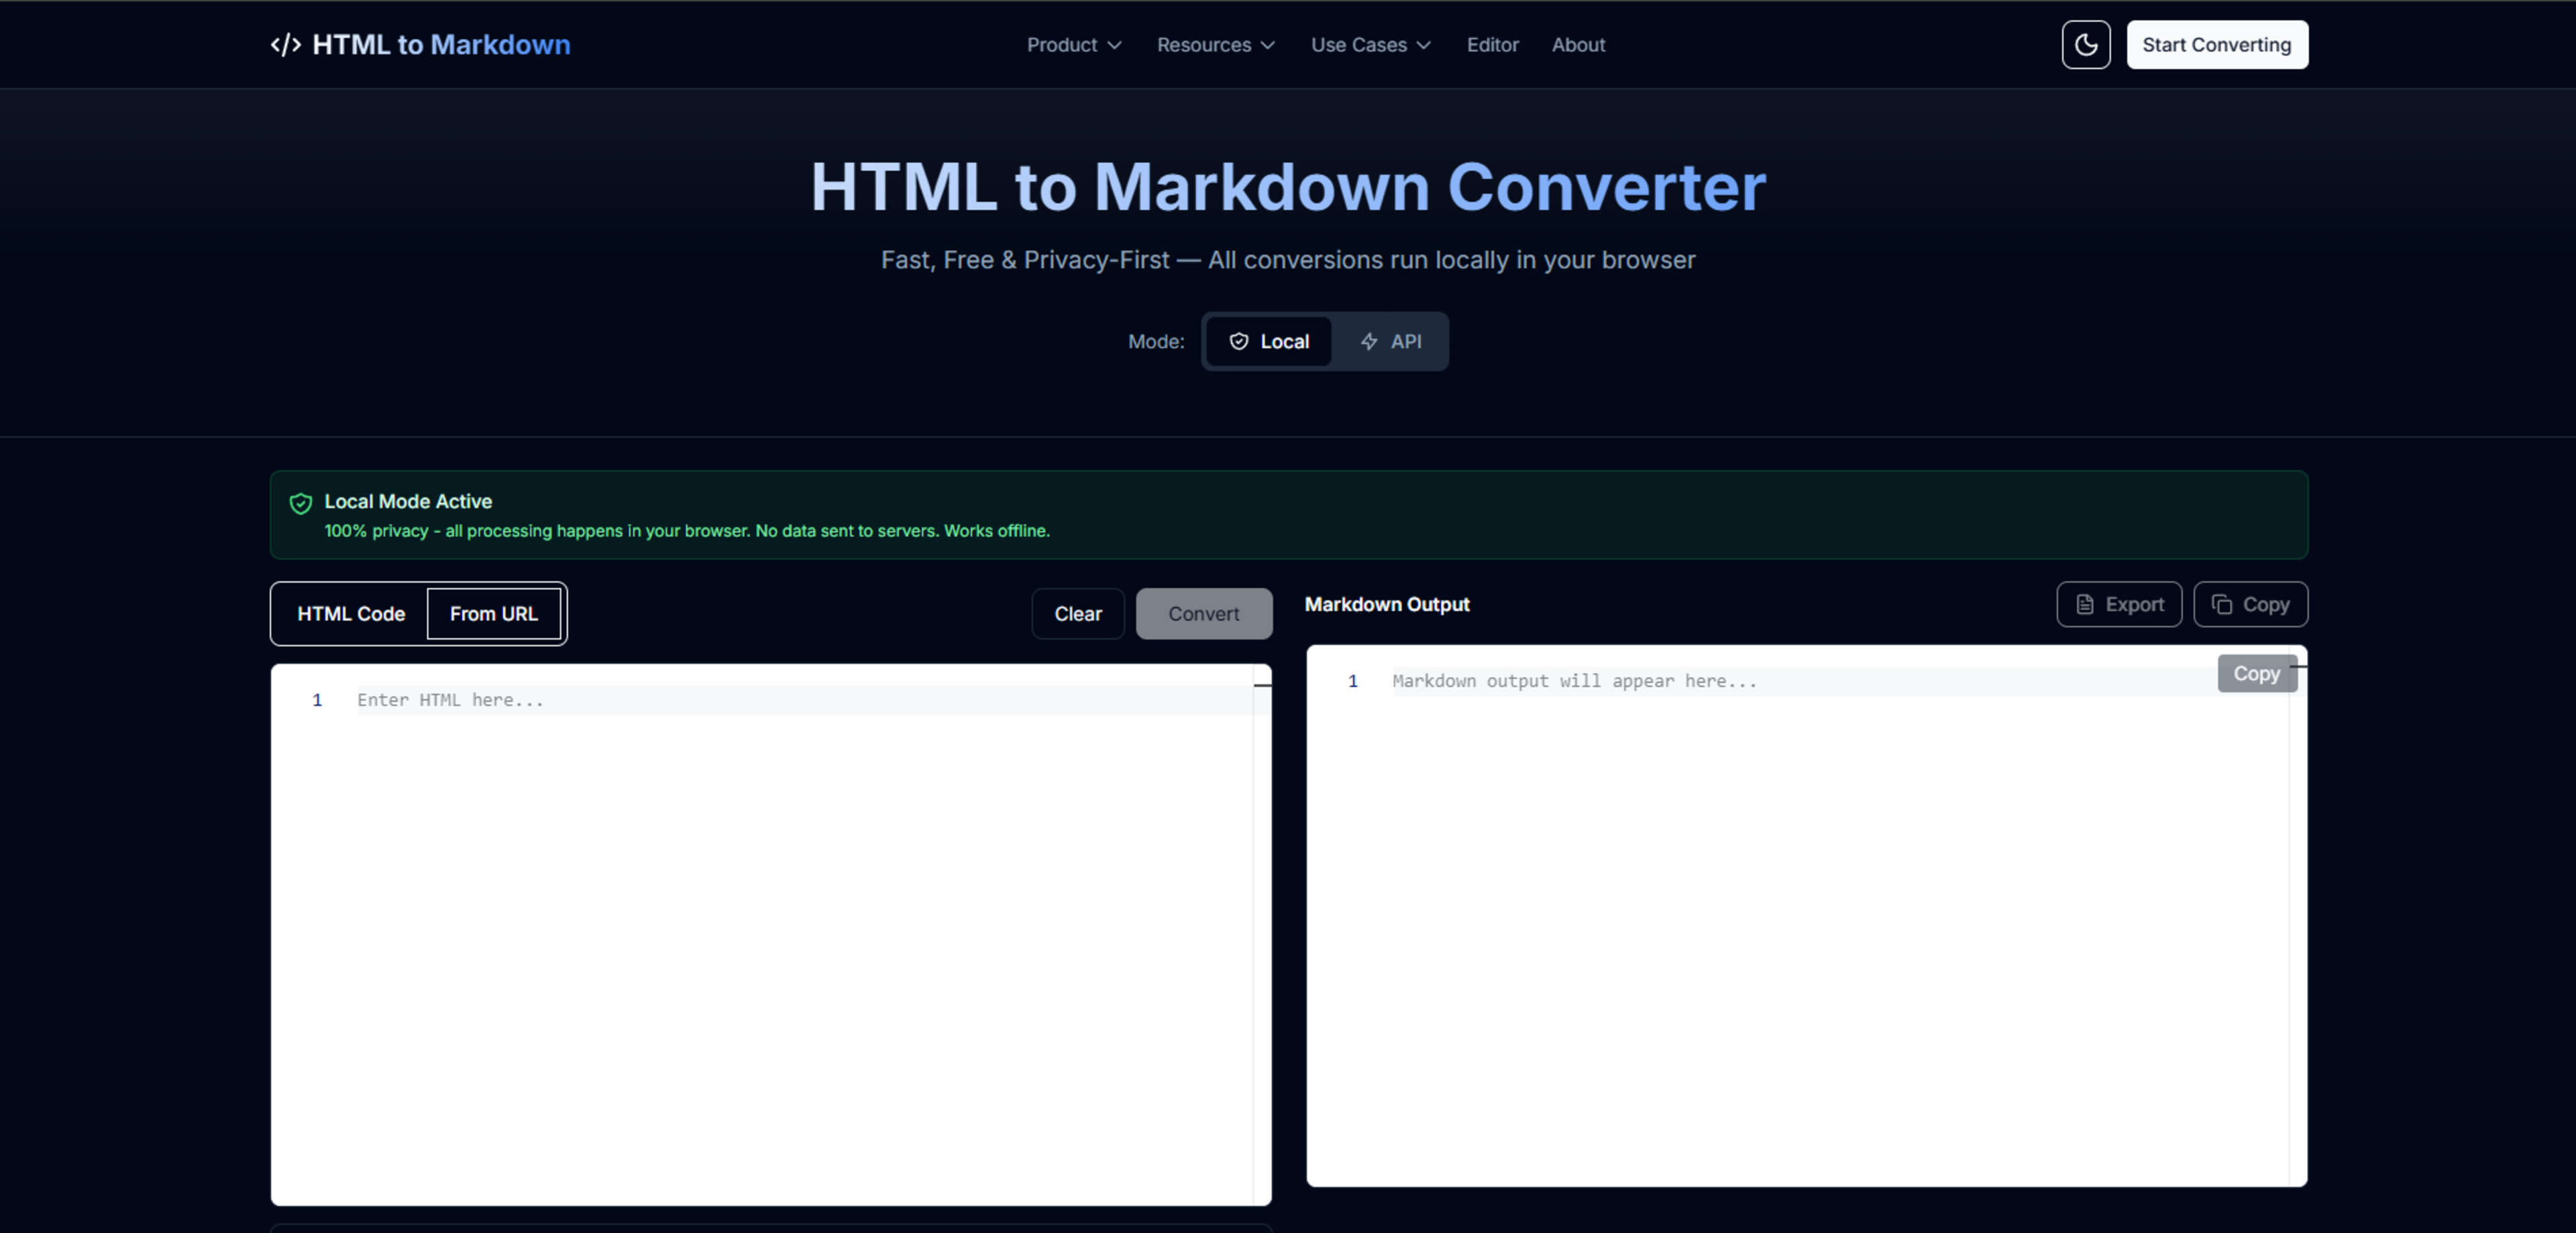Expand the Use Cases menu
Viewport: 2576px width, 1233px height.
pyautogui.click(x=1371, y=45)
